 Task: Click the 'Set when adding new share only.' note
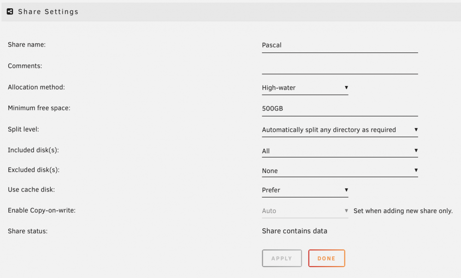[x=403, y=211]
